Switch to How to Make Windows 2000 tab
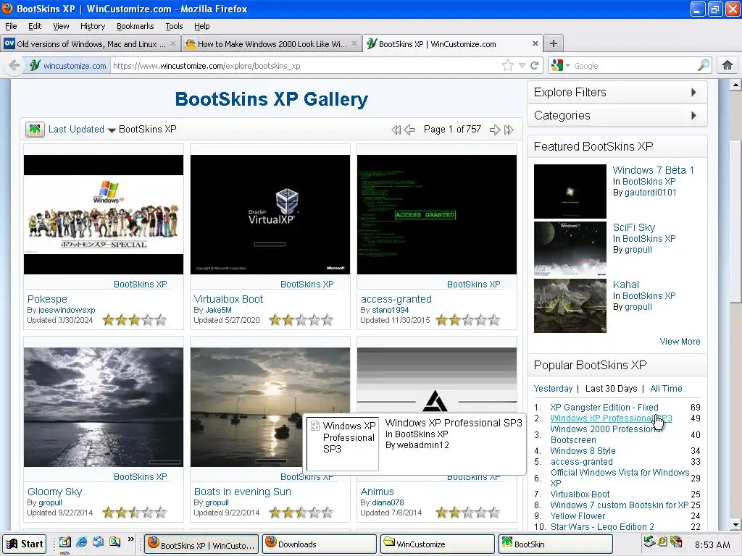This screenshot has height=556, width=742. (x=271, y=43)
